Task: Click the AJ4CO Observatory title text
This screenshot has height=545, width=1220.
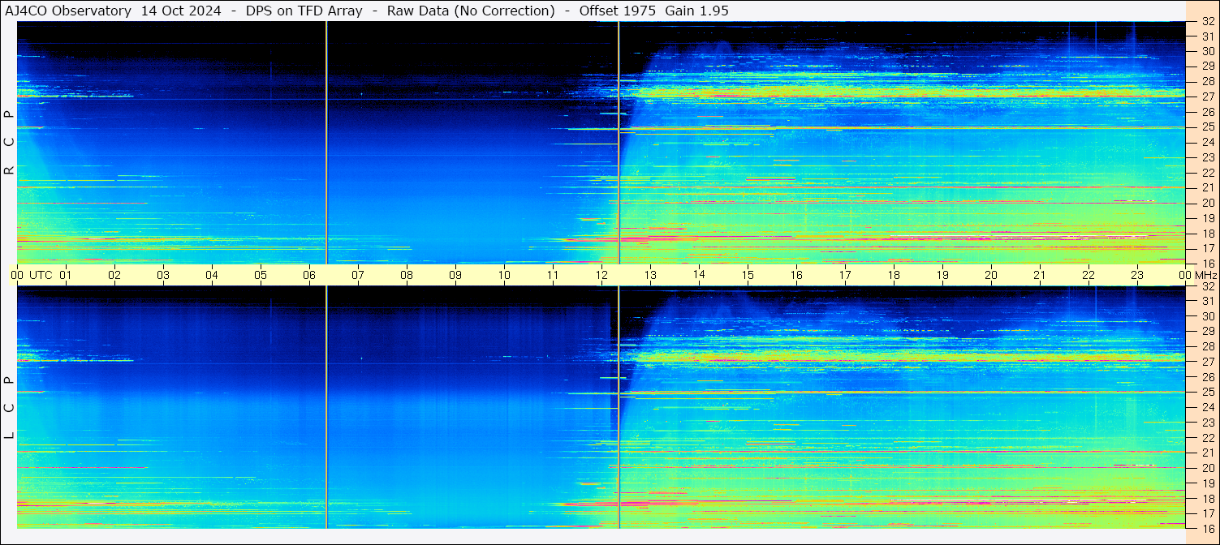Action: 68,11
